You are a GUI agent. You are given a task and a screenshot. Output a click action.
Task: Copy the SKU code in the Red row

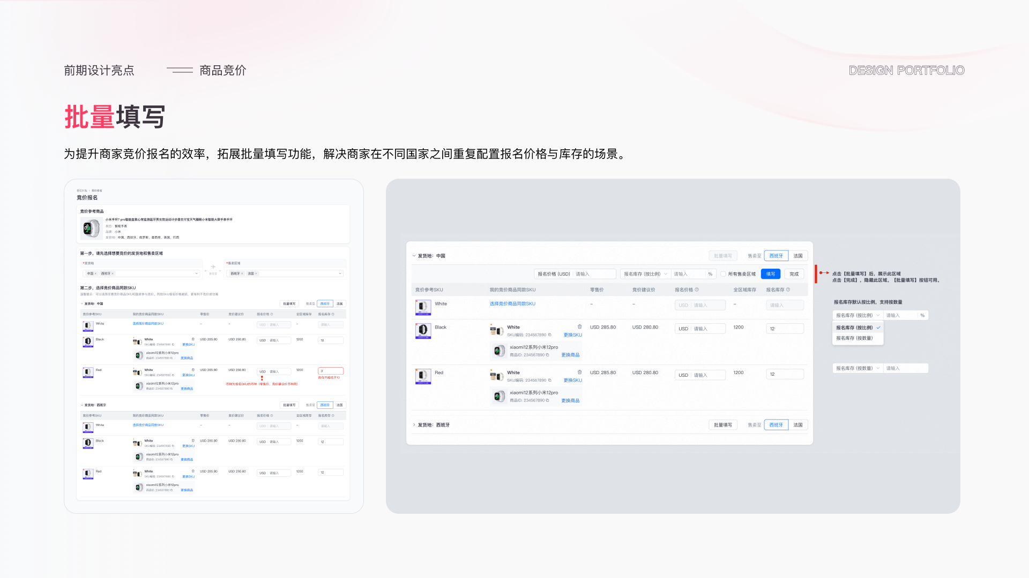coord(550,381)
